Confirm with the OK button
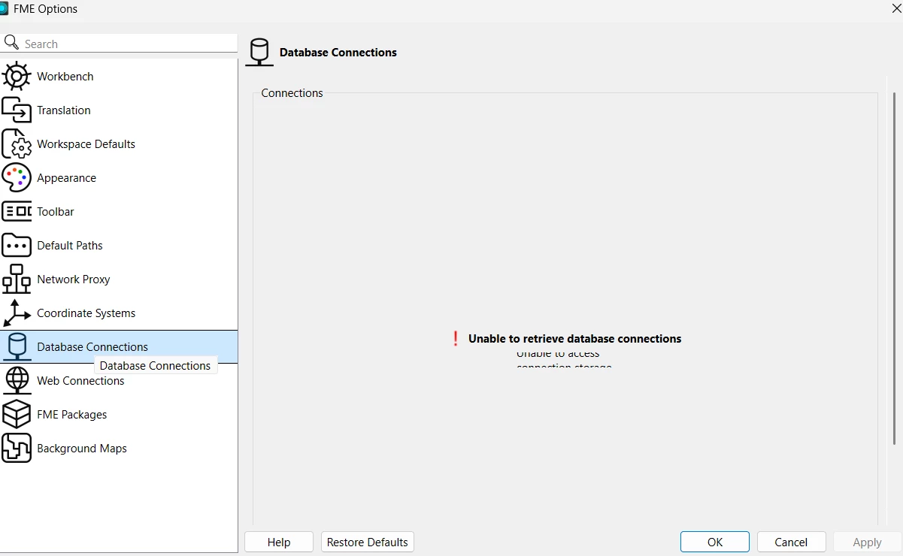903x556 pixels. point(715,542)
